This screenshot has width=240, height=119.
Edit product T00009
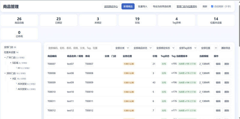[218, 83]
